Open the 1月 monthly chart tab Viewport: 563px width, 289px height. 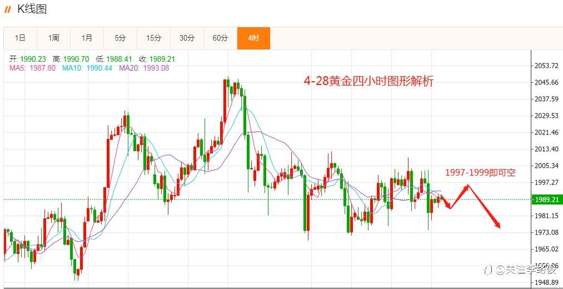(x=87, y=38)
